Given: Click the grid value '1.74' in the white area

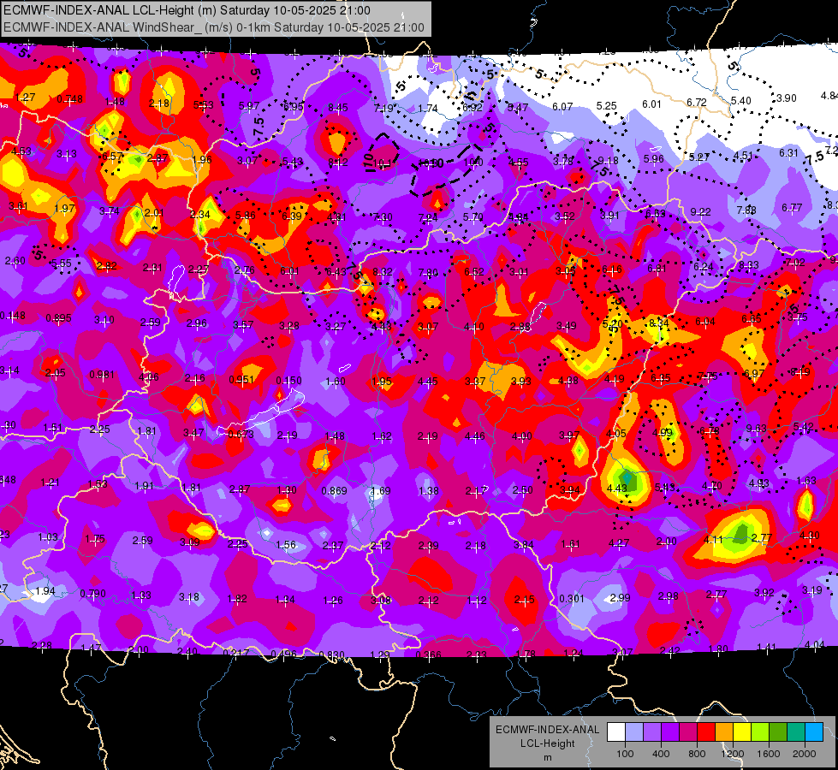Looking at the screenshot, I should tap(427, 108).
